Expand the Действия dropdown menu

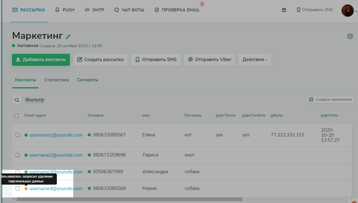tap(255, 60)
